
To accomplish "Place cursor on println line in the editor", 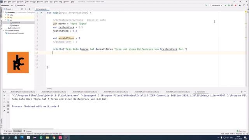I will pos(120,49).
